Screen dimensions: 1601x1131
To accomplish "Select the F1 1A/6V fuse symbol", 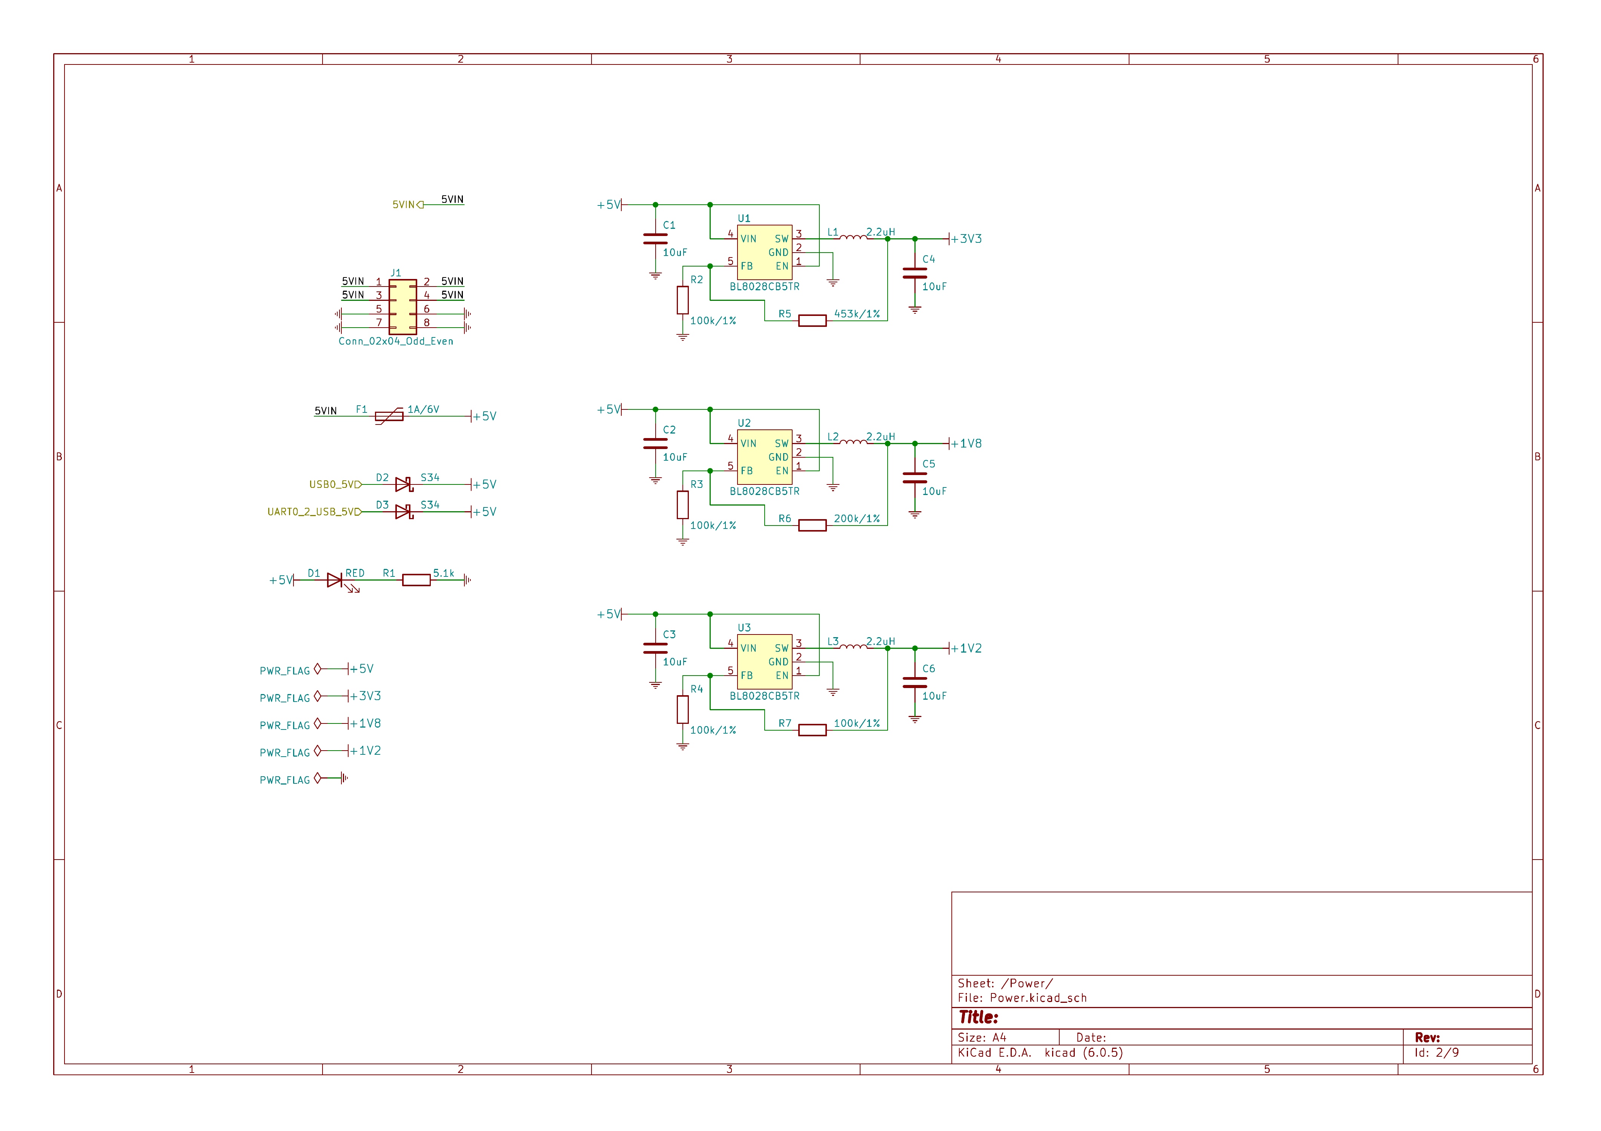I will point(389,416).
